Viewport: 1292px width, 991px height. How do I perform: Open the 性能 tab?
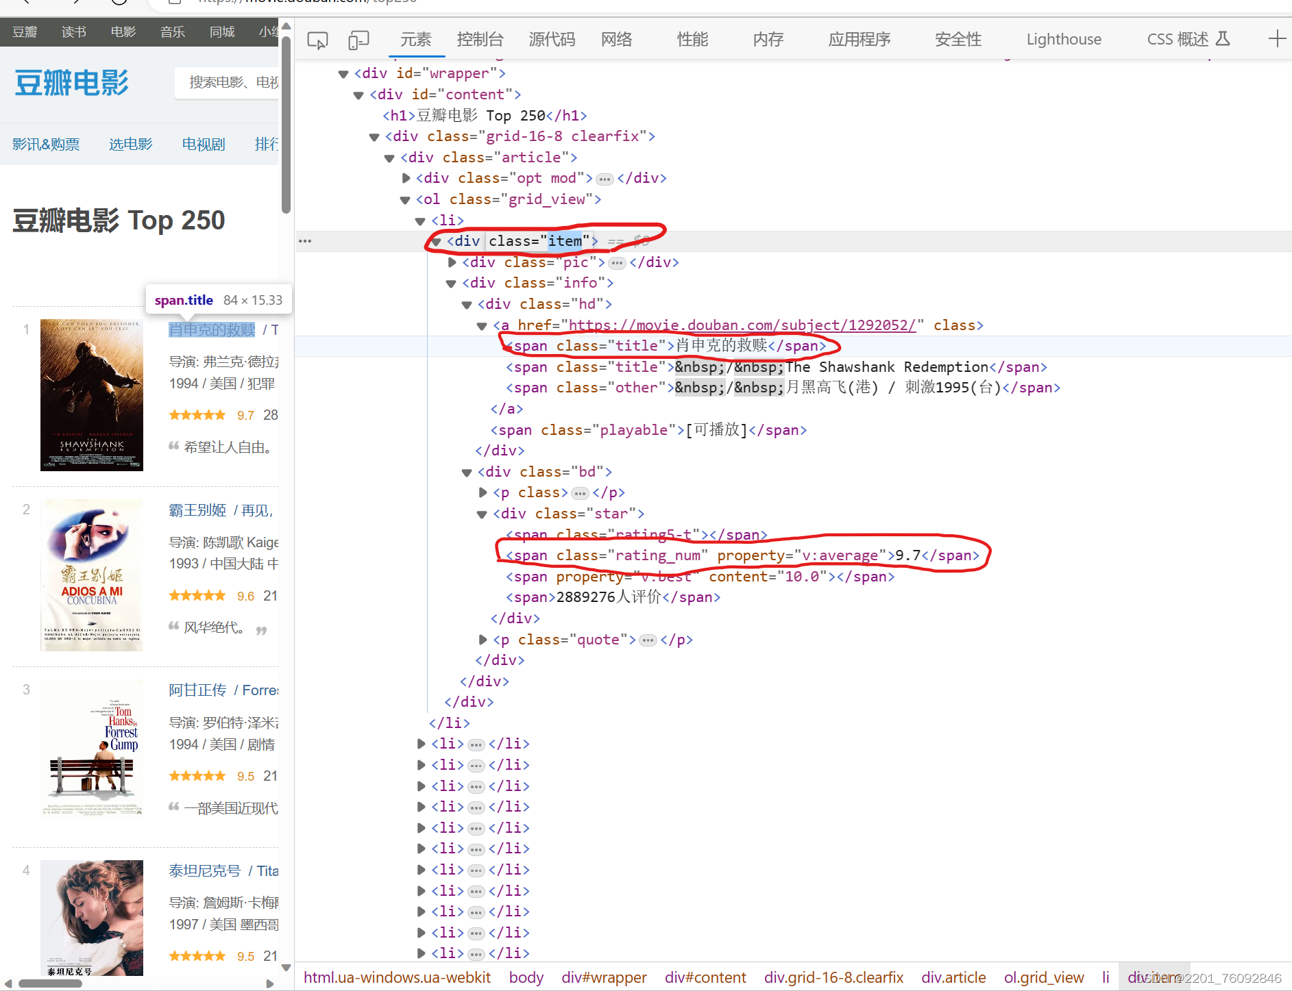(693, 40)
